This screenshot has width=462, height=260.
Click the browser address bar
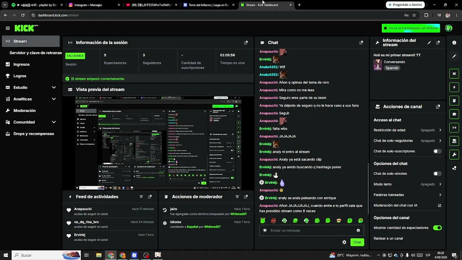point(217,15)
